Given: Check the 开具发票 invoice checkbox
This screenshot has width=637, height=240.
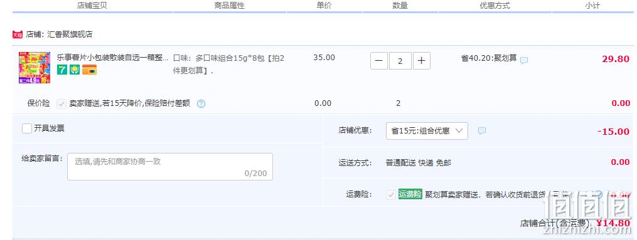Looking at the screenshot, I should click(27, 128).
